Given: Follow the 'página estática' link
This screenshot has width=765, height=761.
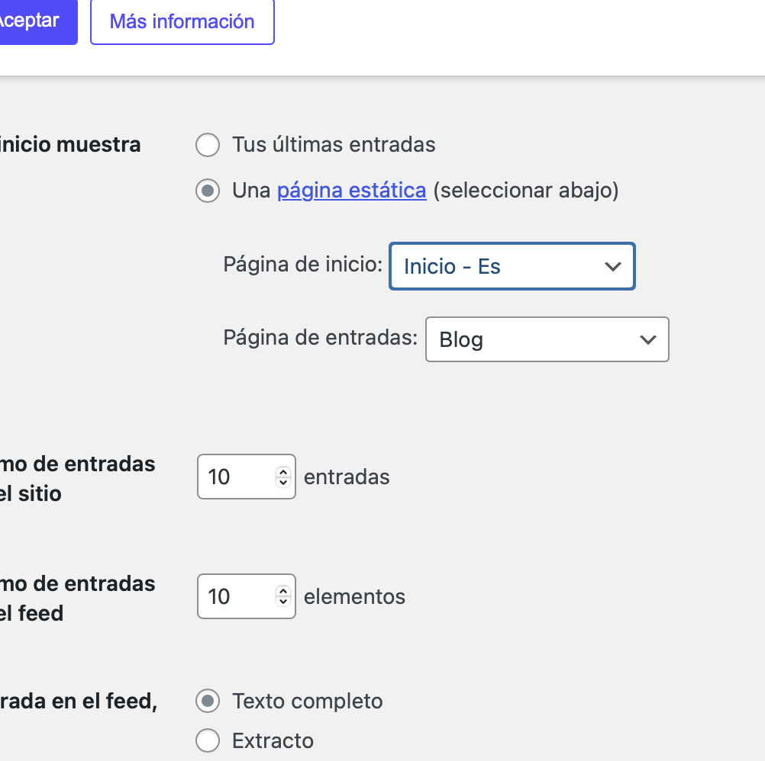Looking at the screenshot, I should point(351,190).
